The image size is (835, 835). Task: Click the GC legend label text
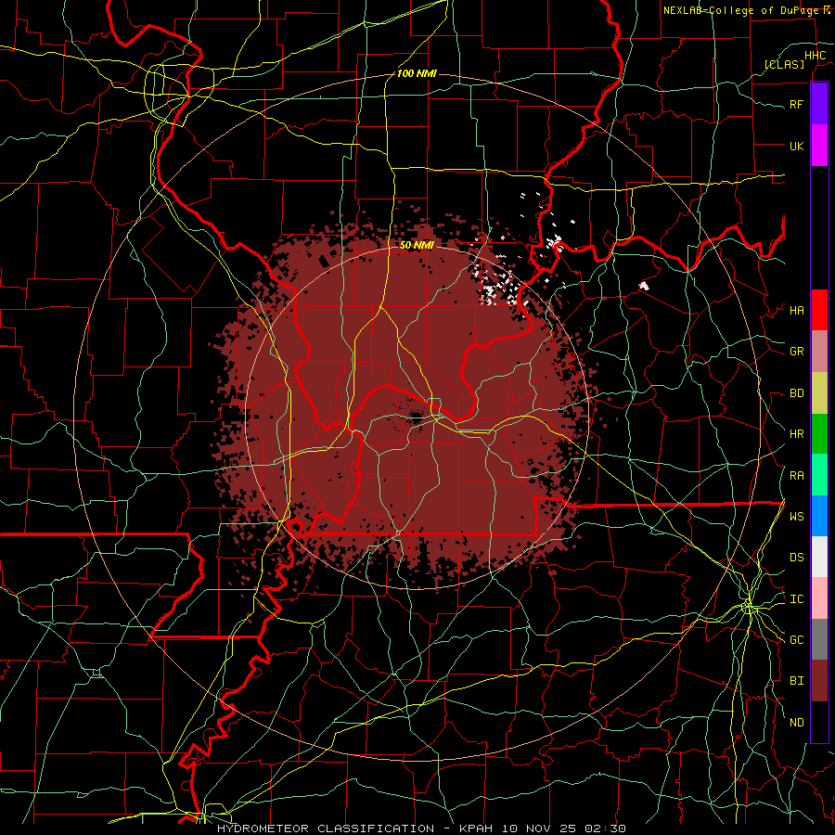click(797, 640)
